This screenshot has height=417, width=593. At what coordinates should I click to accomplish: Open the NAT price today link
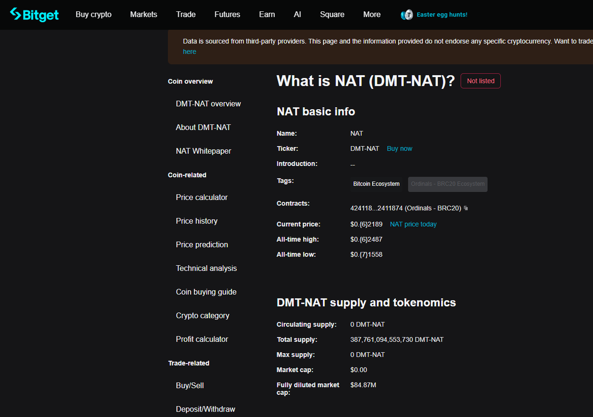(x=413, y=224)
